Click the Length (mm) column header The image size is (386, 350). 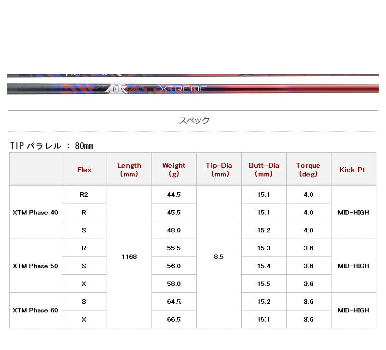click(x=129, y=170)
